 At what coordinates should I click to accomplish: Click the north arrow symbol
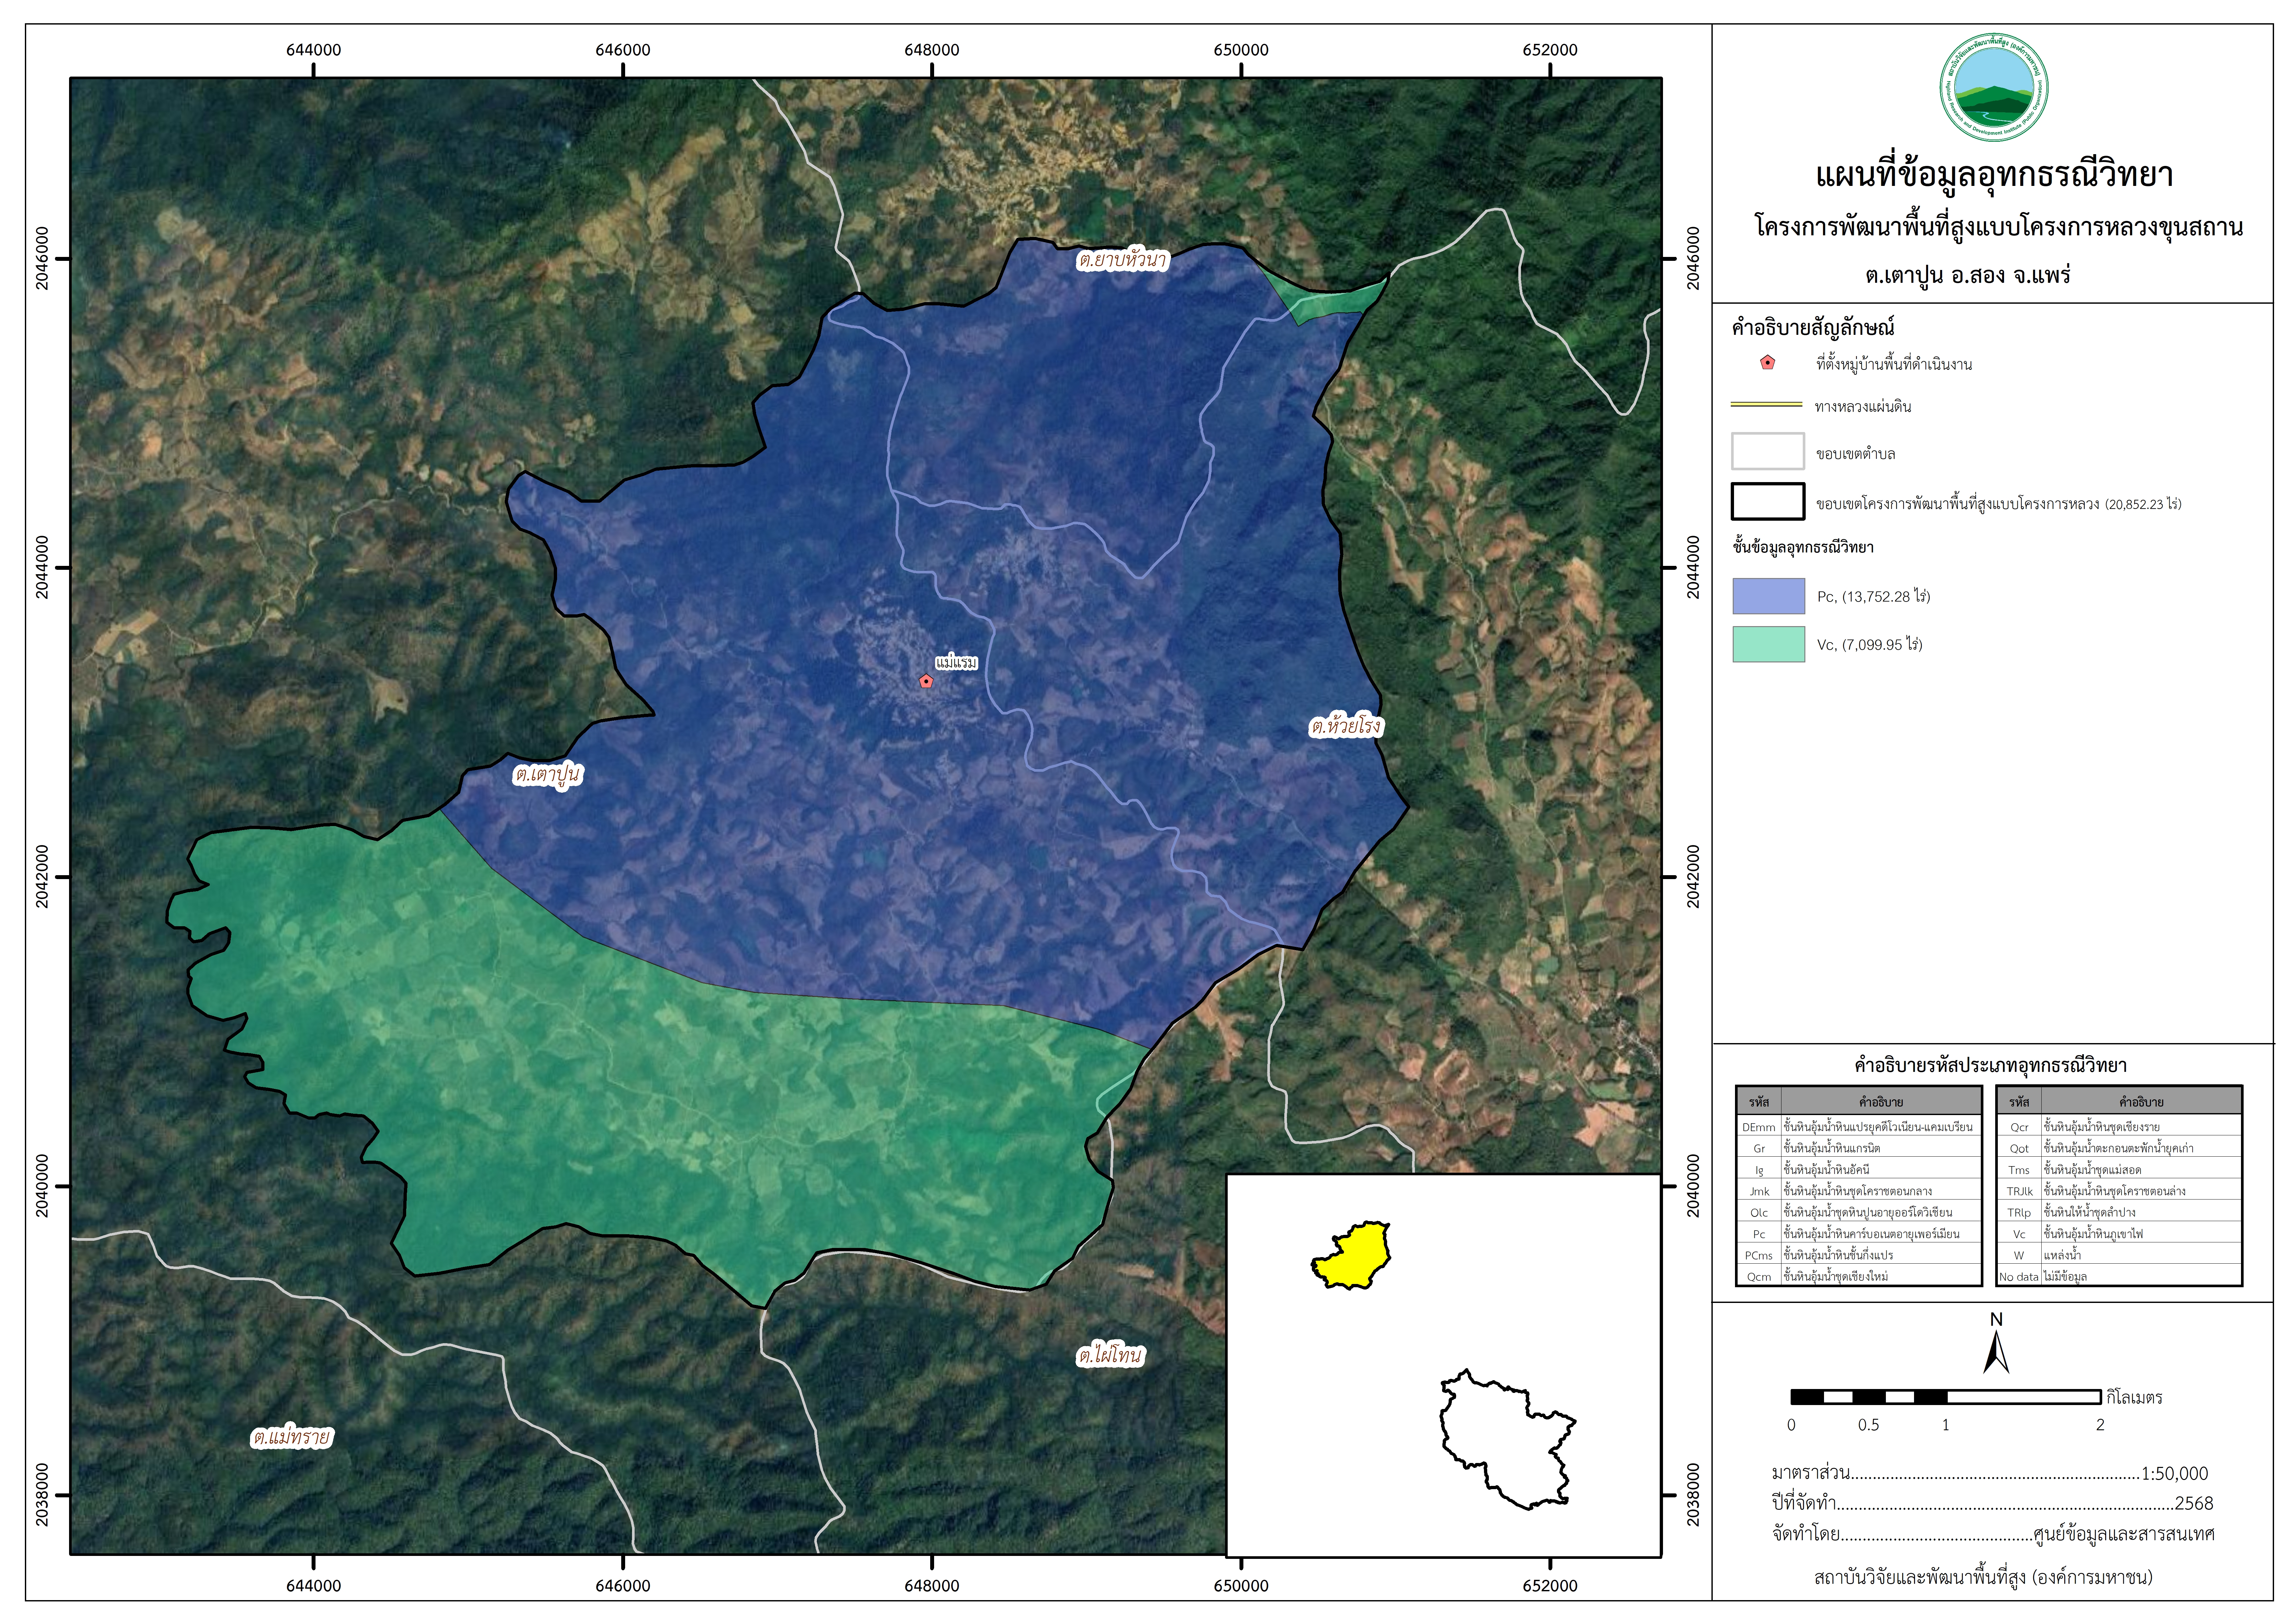1996,1343
